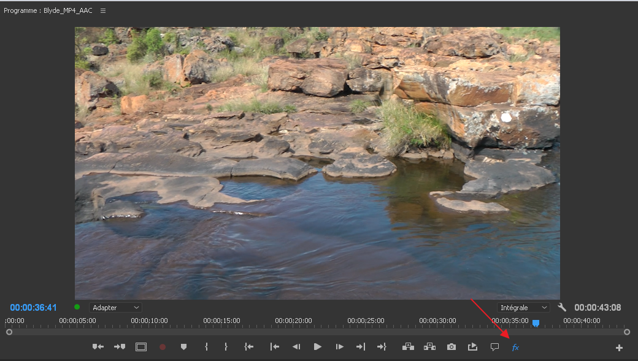The width and height of the screenshot is (638, 361).
Task: Toggle the safe margins frame icon
Action: pos(141,347)
